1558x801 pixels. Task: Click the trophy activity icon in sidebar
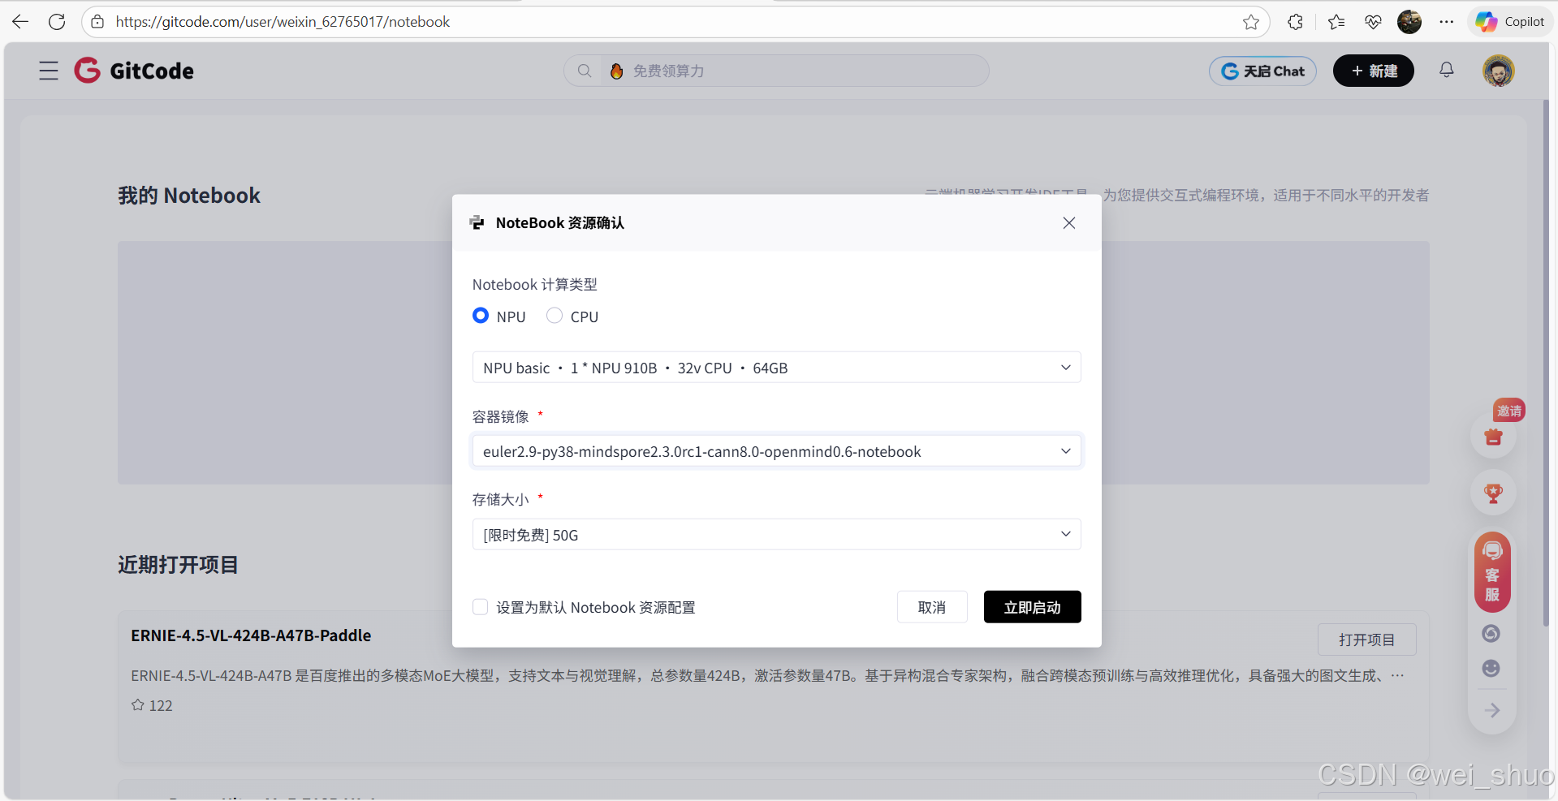tap(1492, 492)
